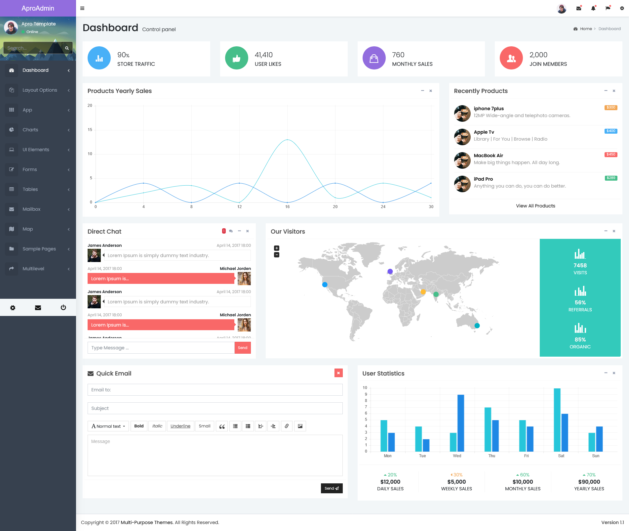Expand Map submenu chevron
The image size is (629, 531).
[68, 229]
